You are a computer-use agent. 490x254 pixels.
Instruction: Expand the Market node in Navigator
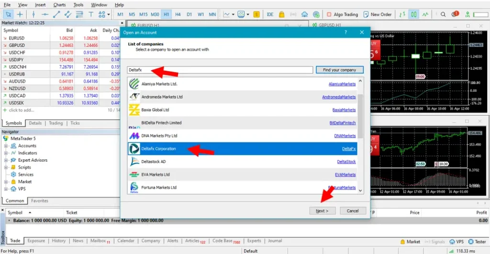[6, 182]
